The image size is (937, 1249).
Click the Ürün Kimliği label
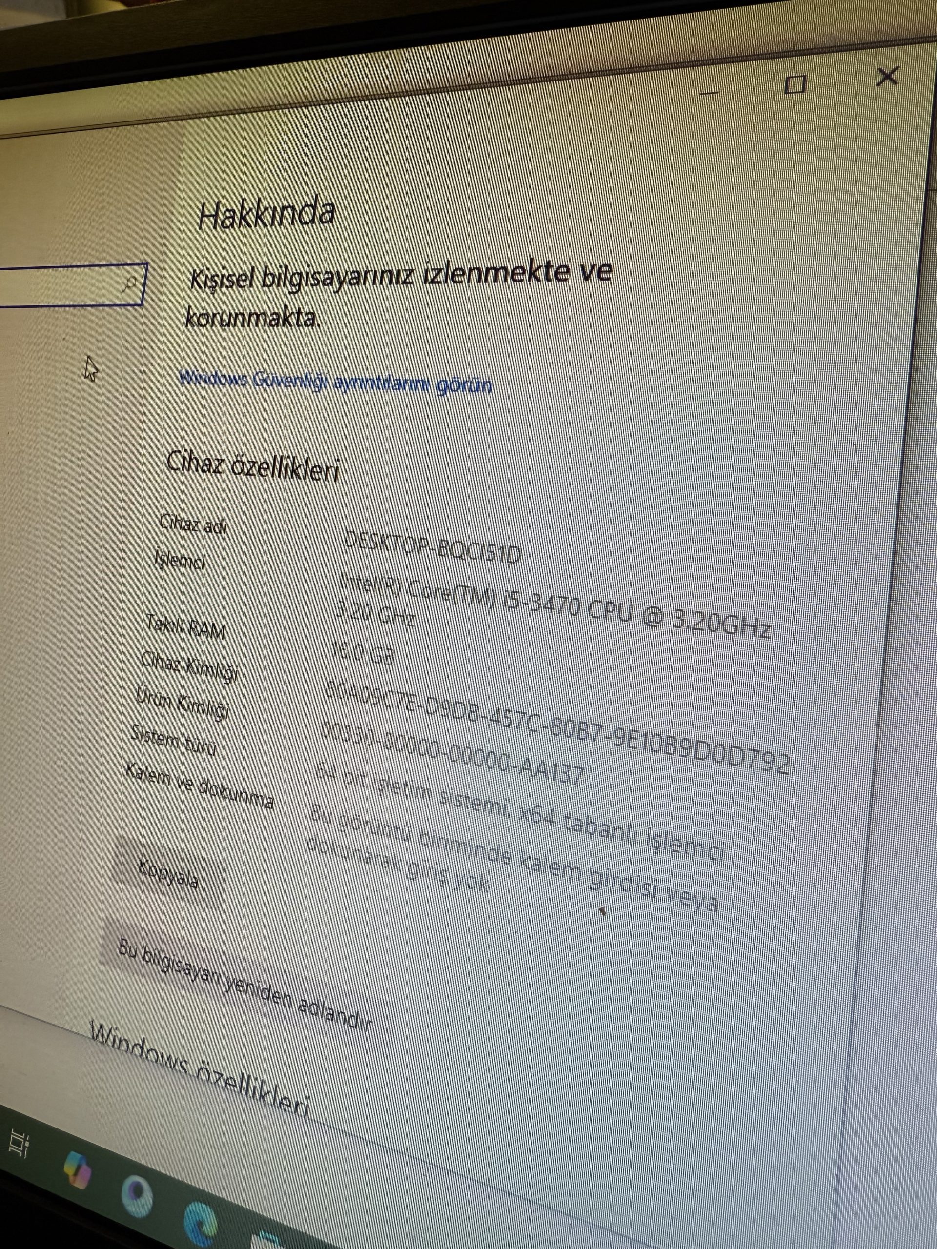(x=183, y=703)
